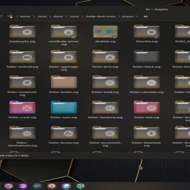Click the 64 breadcrumb segment
The image size is (190, 190).
[146, 17]
